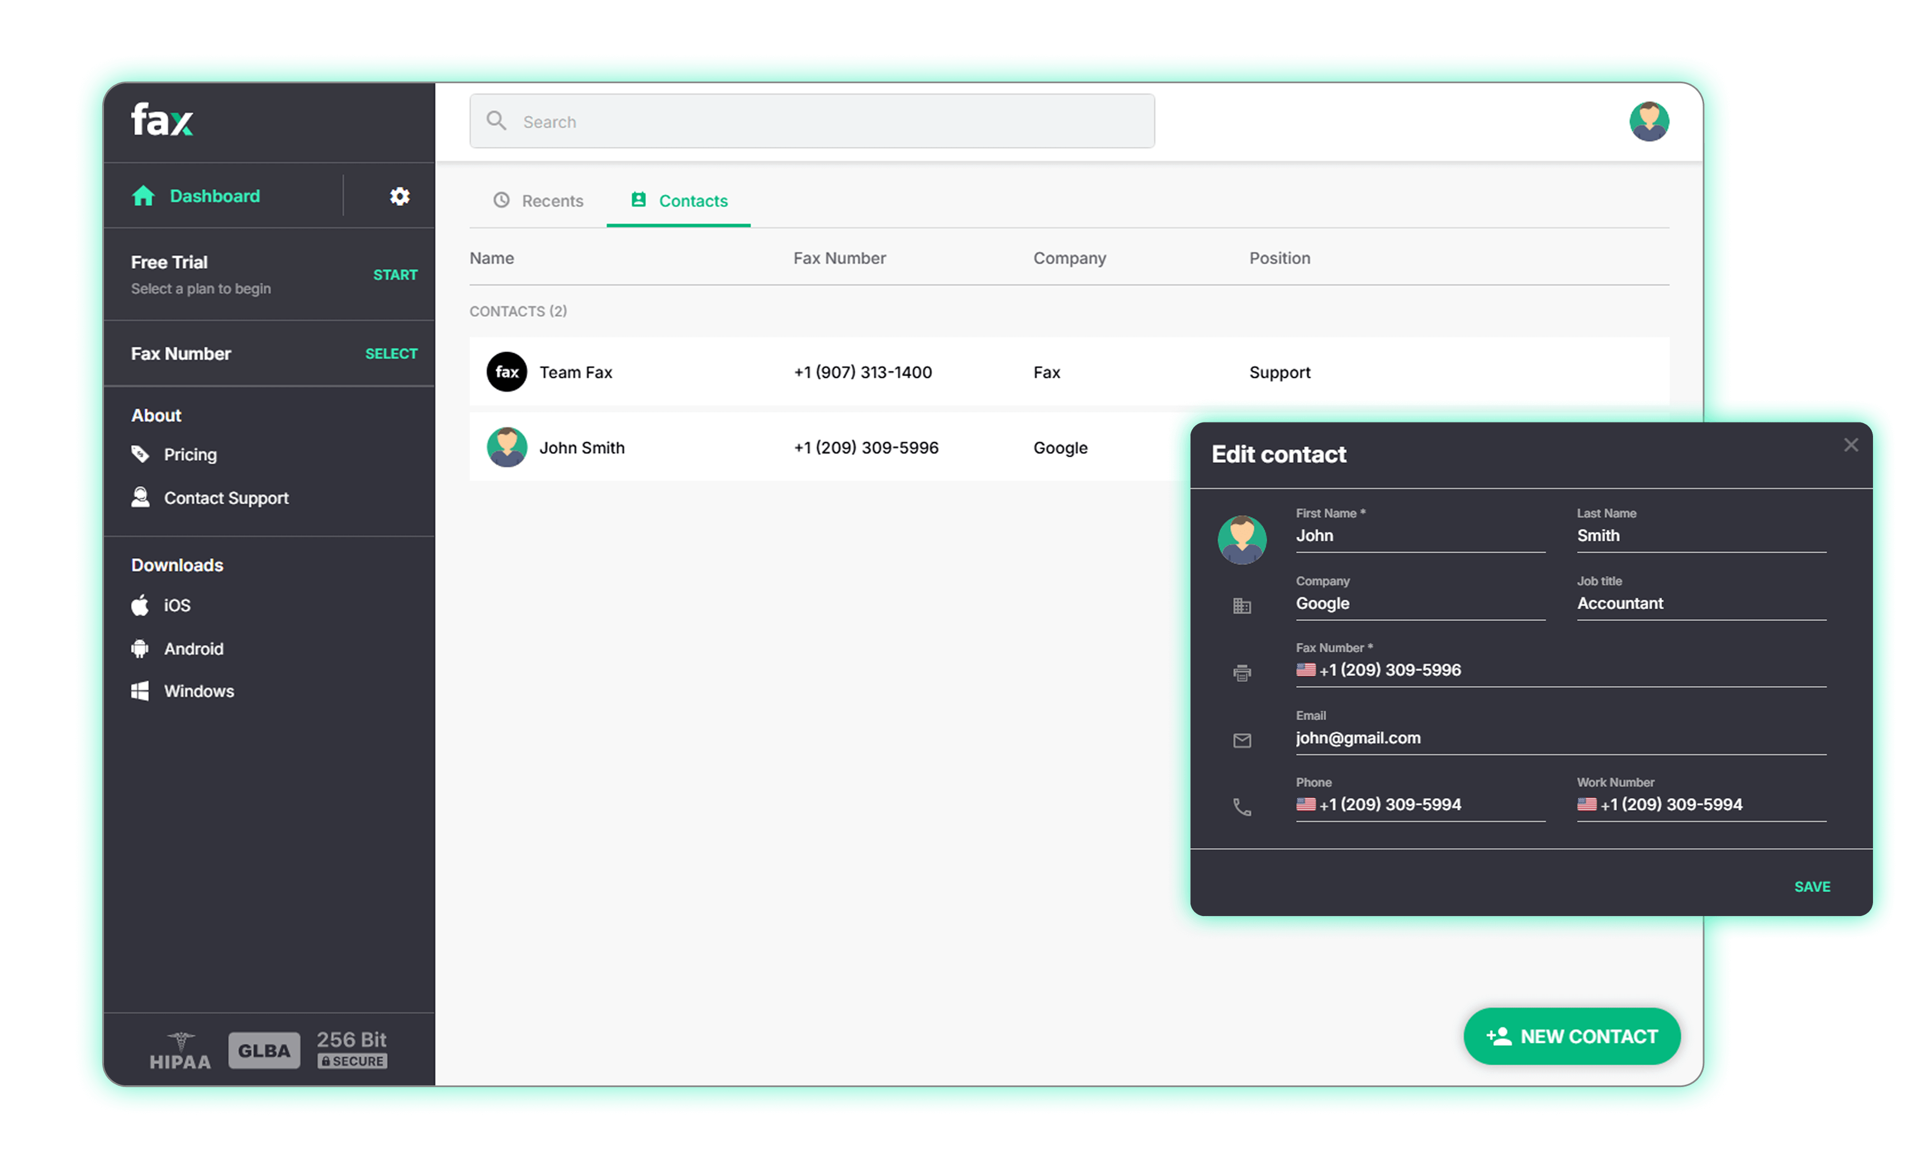Open Work Number country flag selector
This screenshot has height=1172, width=1930.
tap(1587, 805)
